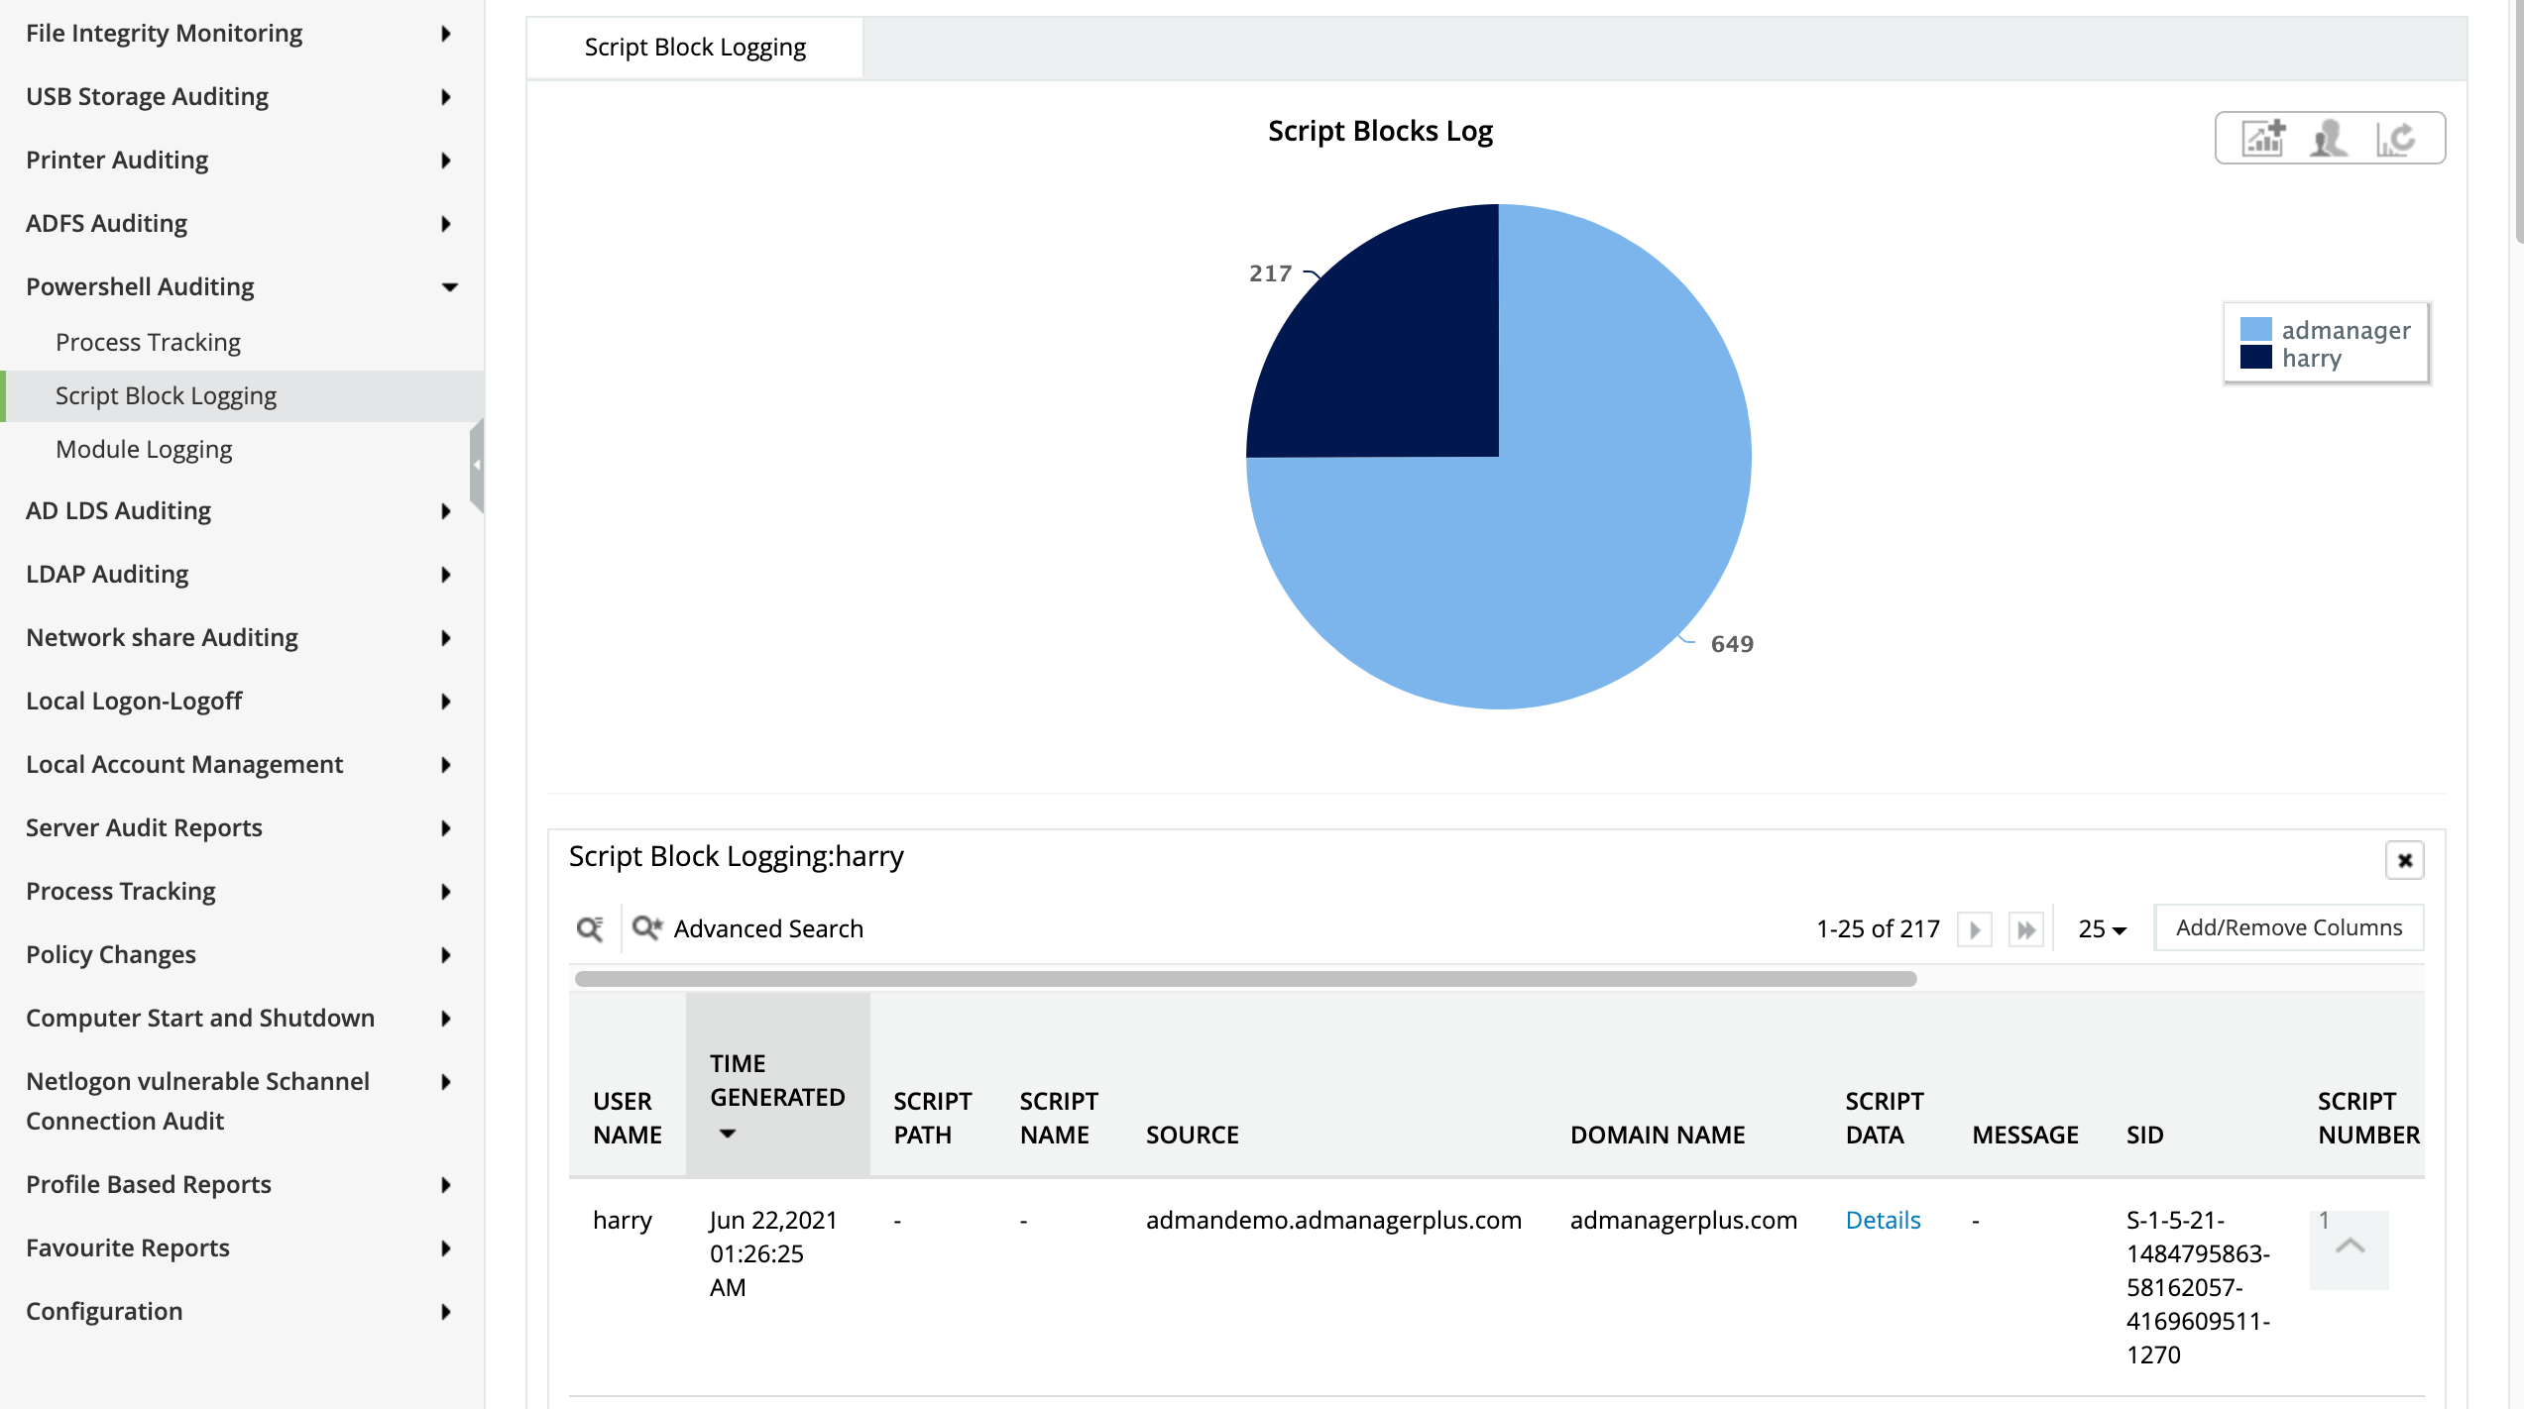Toggle the harry legend color swatch

(x=2255, y=357)
